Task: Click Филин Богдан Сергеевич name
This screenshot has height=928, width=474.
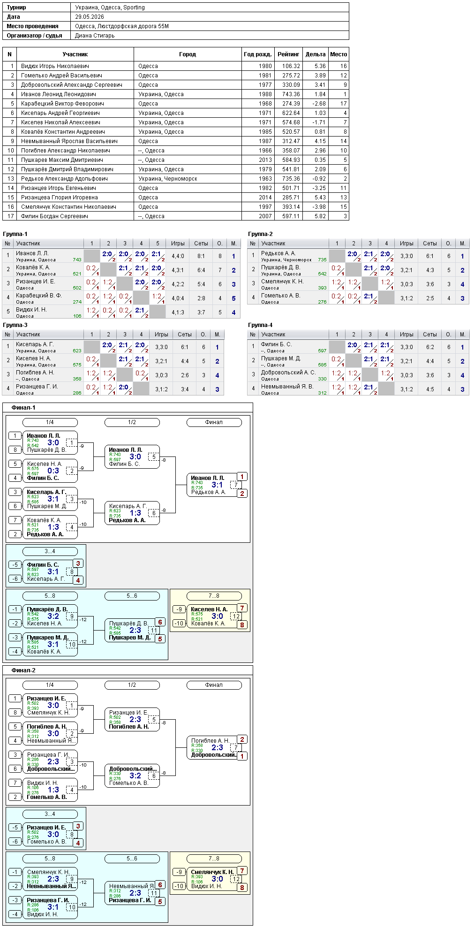Action: (x=54, y=216)
